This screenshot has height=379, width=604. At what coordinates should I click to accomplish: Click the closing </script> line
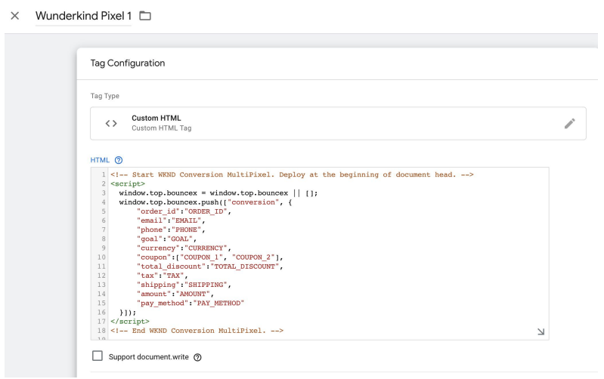(130, 322)
